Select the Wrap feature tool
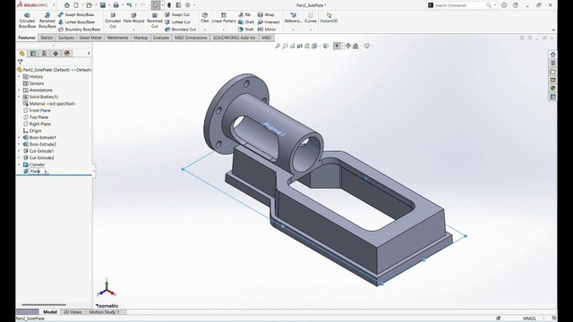 pos(266,14)
